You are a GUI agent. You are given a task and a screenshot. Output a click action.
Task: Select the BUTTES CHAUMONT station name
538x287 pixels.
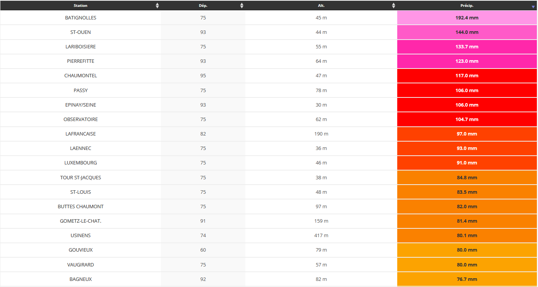tap(81, 207)
